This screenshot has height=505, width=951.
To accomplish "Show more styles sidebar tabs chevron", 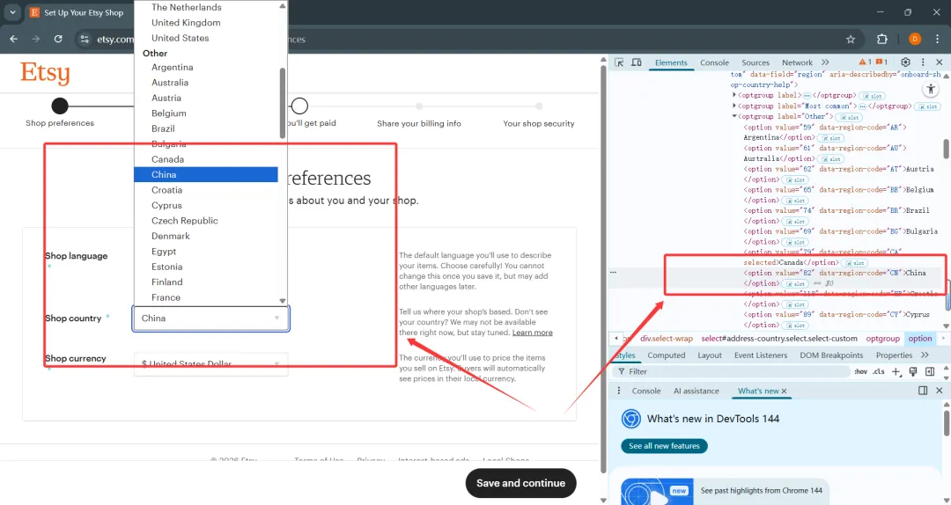I will coord(925,355).
